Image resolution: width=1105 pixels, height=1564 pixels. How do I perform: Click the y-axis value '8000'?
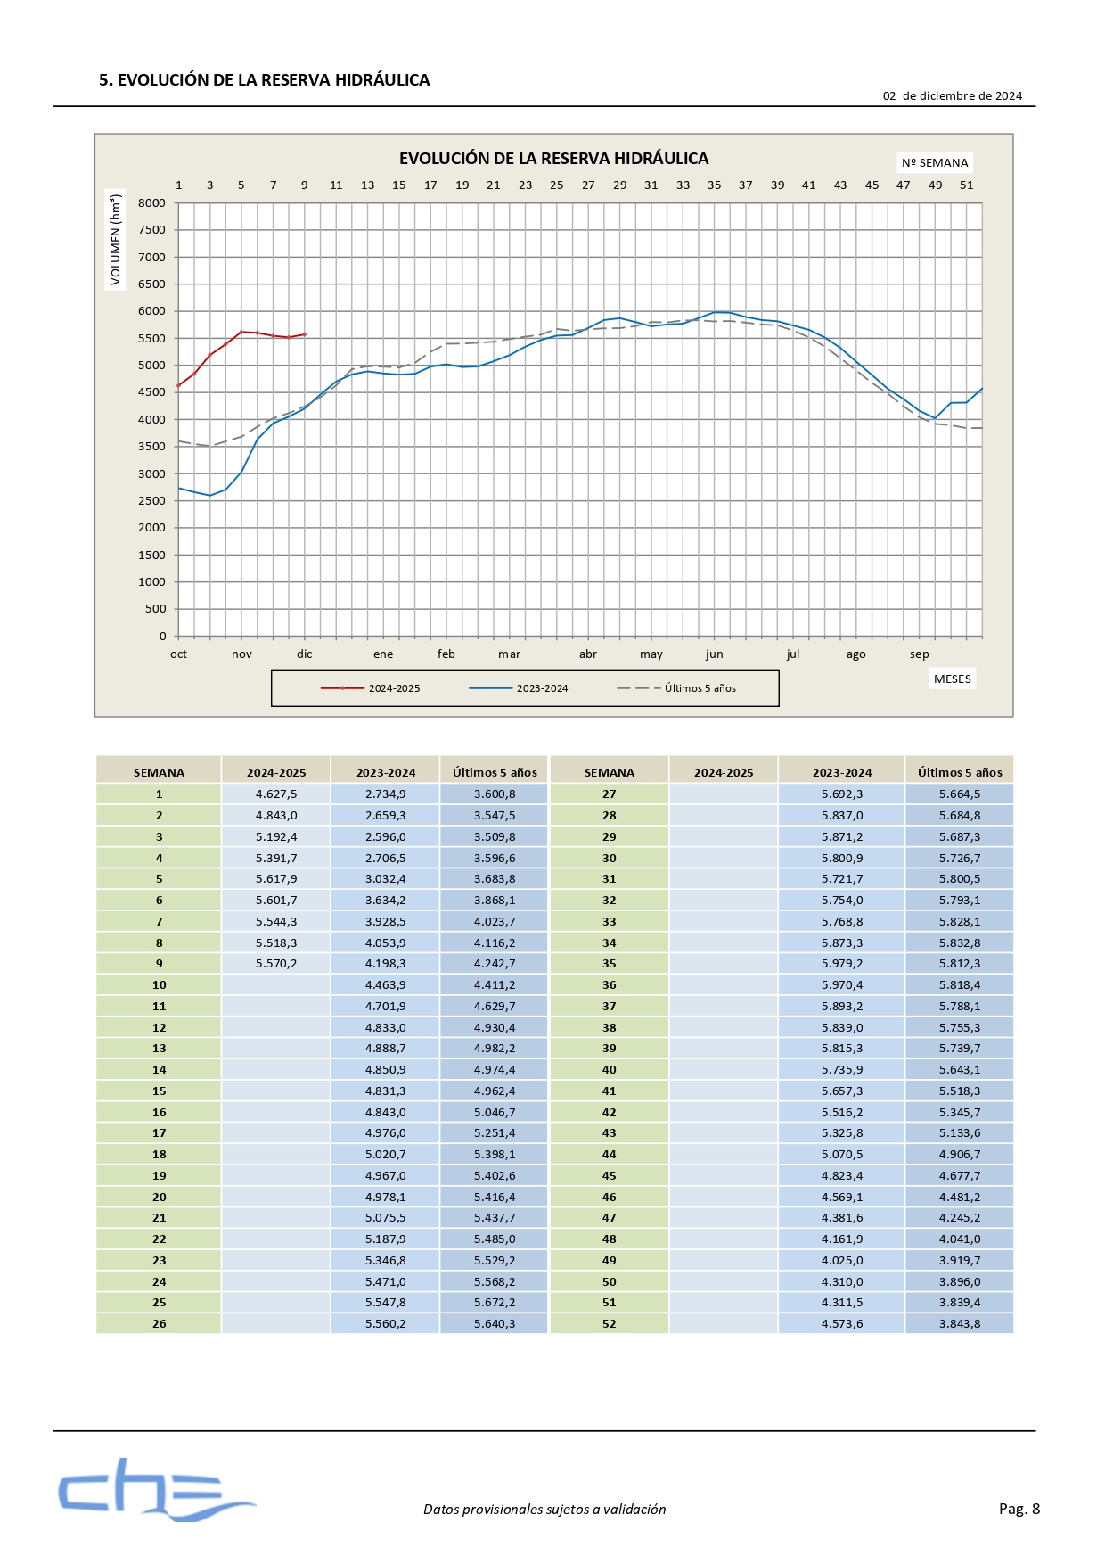tap(151, 203)
